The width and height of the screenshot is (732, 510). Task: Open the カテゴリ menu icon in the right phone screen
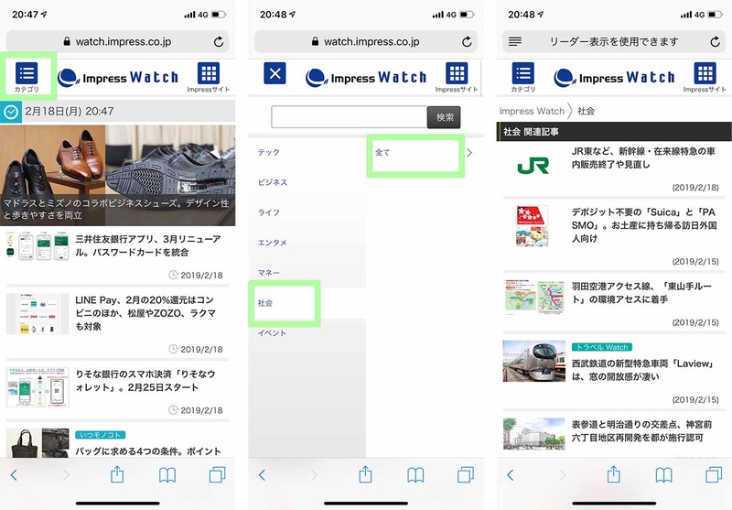click(x=522, y=77)
